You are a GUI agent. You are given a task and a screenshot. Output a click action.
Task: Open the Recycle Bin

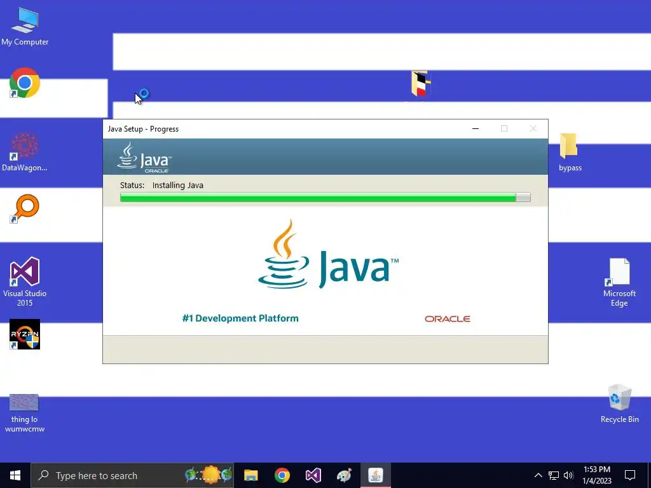[619, 403]
